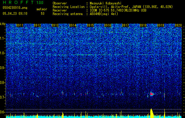Click the 0912 time marker
185x118 pixels.
[x=37, y=25]
